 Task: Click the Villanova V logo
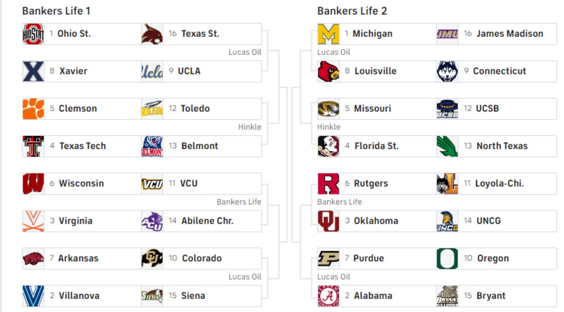pyautogui.click(x=33, y=296)
